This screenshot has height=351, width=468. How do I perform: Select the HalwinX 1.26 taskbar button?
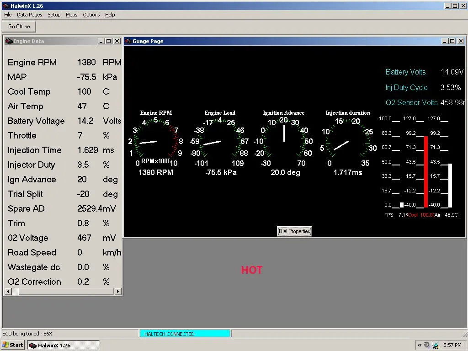pyautogui.click(x=63, y=346)
